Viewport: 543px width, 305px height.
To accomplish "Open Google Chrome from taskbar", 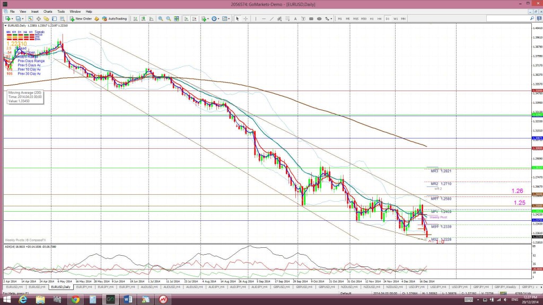I will coord(75,300).
